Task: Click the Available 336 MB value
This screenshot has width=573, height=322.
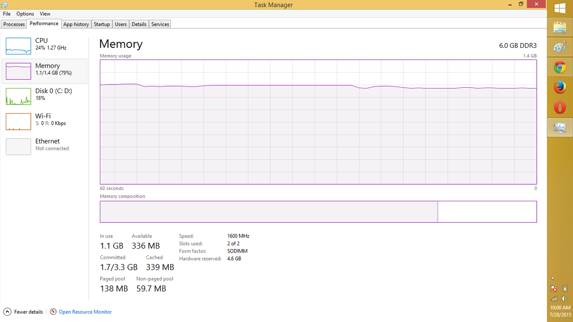Action: pyautogui.click(x=146, y=246)
